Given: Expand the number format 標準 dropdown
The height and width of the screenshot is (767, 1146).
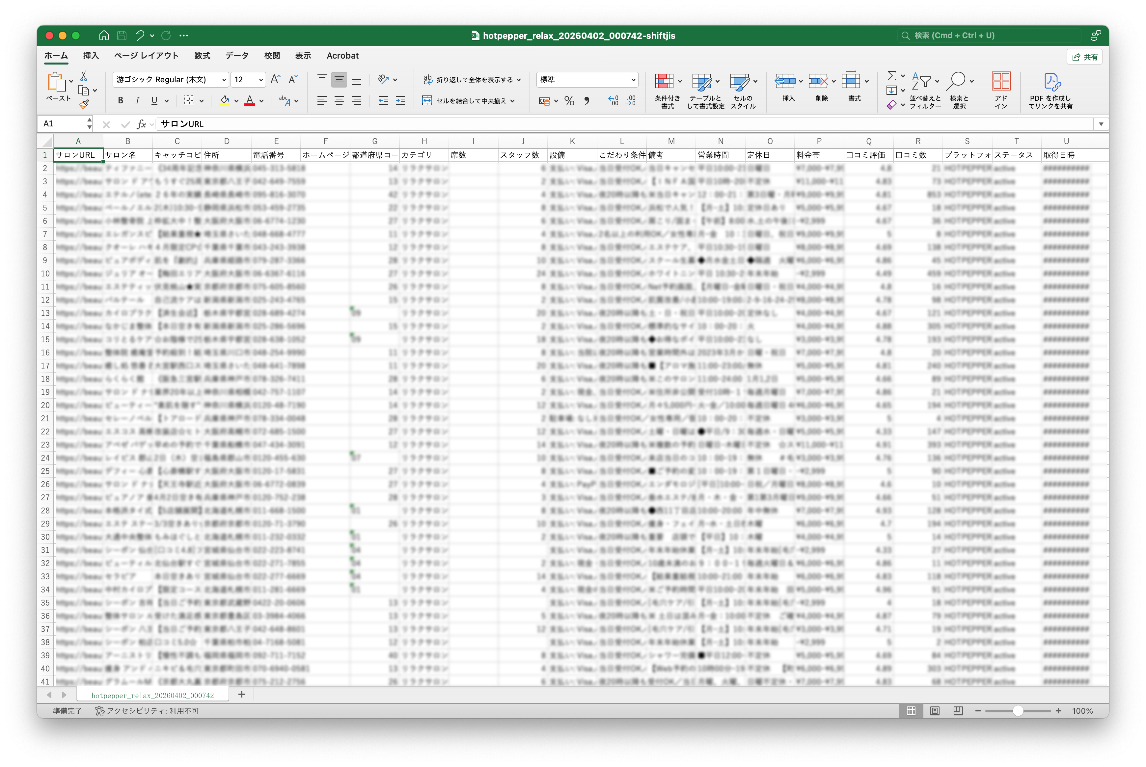Looking at the screenshot, I should [633, 80].
